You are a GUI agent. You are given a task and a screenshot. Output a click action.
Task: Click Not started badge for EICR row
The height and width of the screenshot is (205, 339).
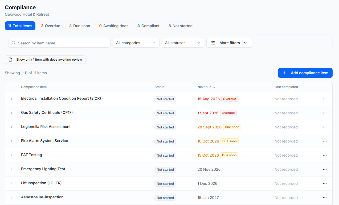tap(165, 99)
